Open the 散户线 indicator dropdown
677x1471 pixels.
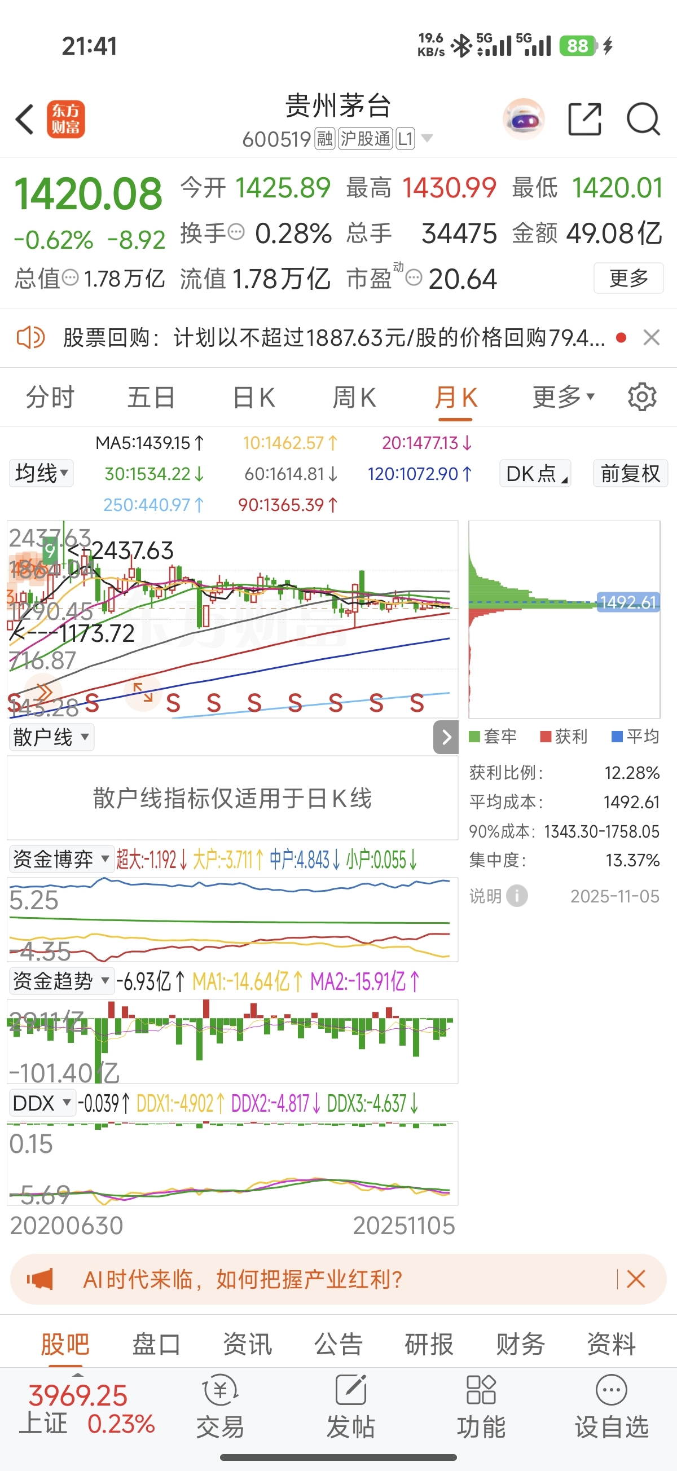(51, 737)
